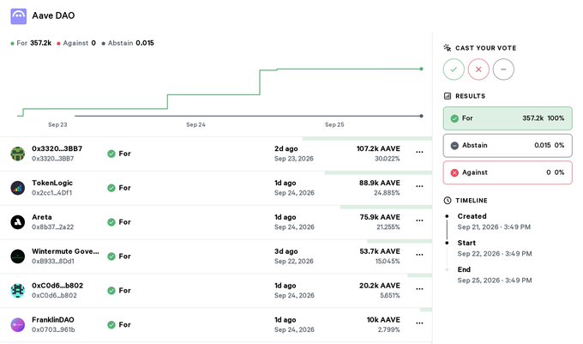
Task: Click For status icon in Wintermute row
Action: coord(111,256)
